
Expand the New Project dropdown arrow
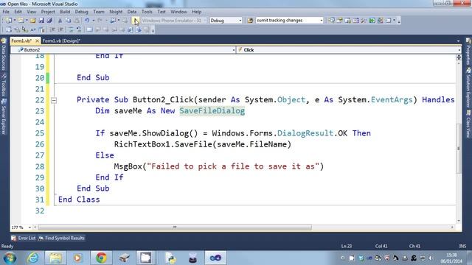click(x=14, y=21)
